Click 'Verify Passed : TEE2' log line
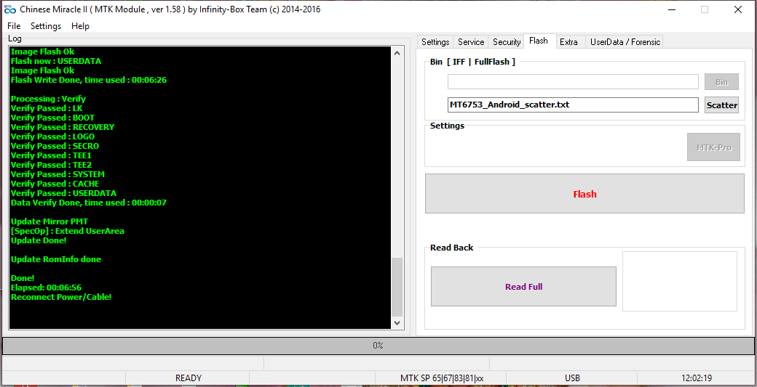 51,165
